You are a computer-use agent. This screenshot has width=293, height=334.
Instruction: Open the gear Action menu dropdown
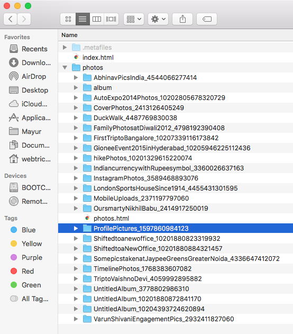[158, 19]
